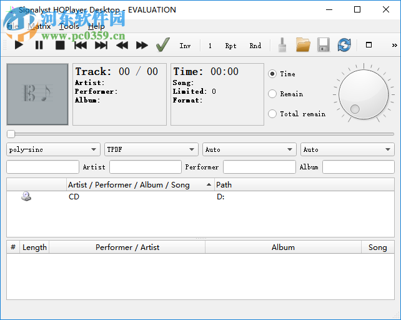Image resolution: width=401 pixels, height=320 pixels.
Task: Open the Help menu
Action: [96, 26]
